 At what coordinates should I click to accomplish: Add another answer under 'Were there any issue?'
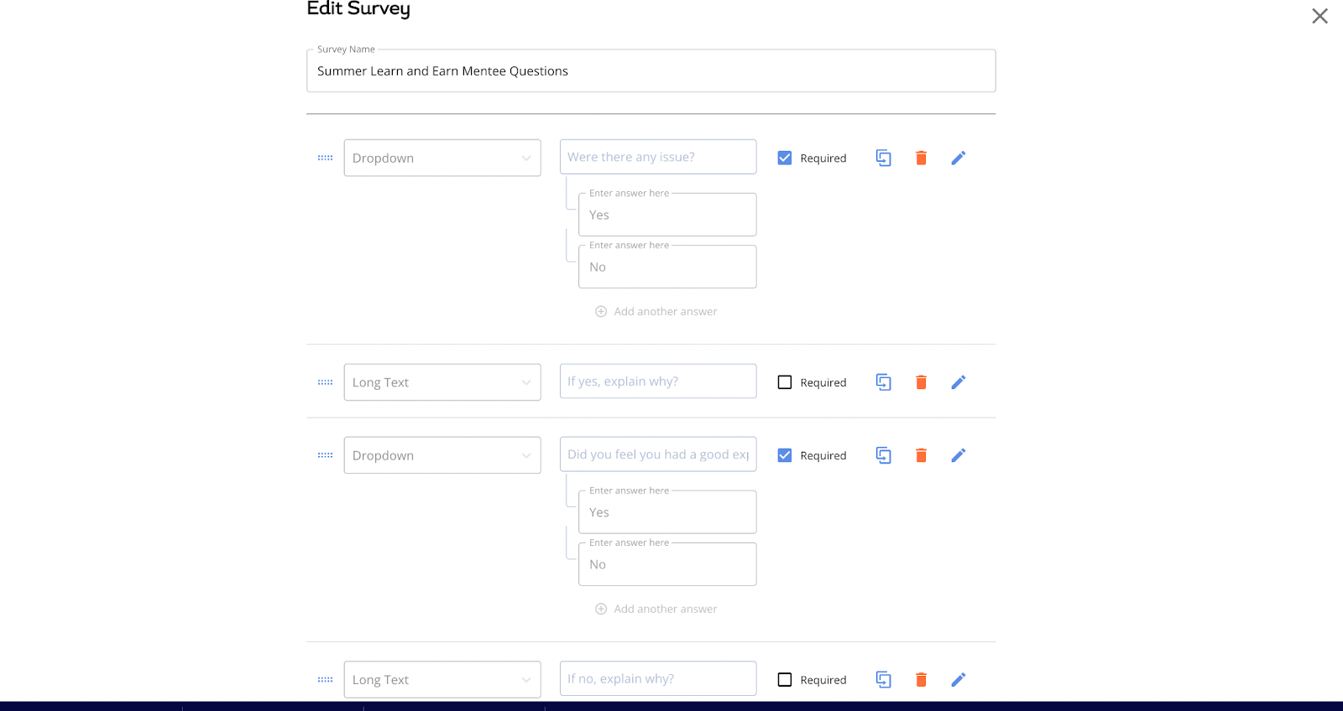click(x=656, y=311)
